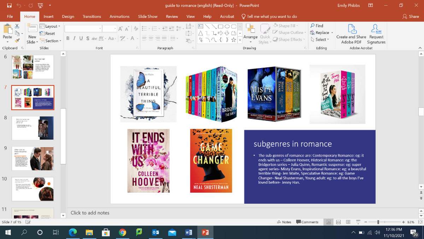Switch to Normal view icon
Screen dimensions: 424x239
click(328, 222)
